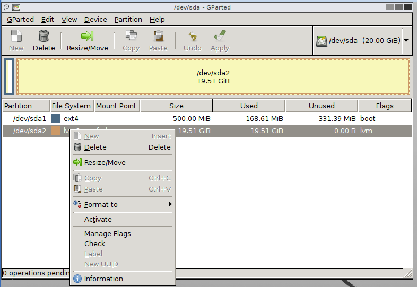
Task: Open the Help menu
Action: coord(157,20)
